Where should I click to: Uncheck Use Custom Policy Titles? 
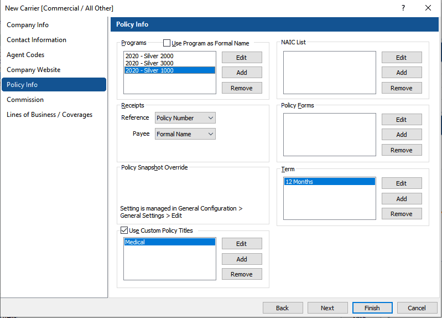124,230
